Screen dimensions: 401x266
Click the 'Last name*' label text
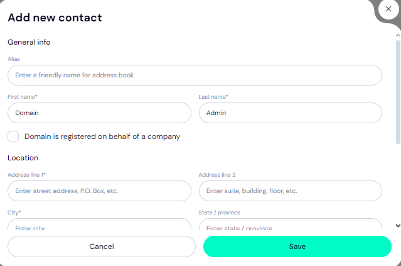click(213, 97)
